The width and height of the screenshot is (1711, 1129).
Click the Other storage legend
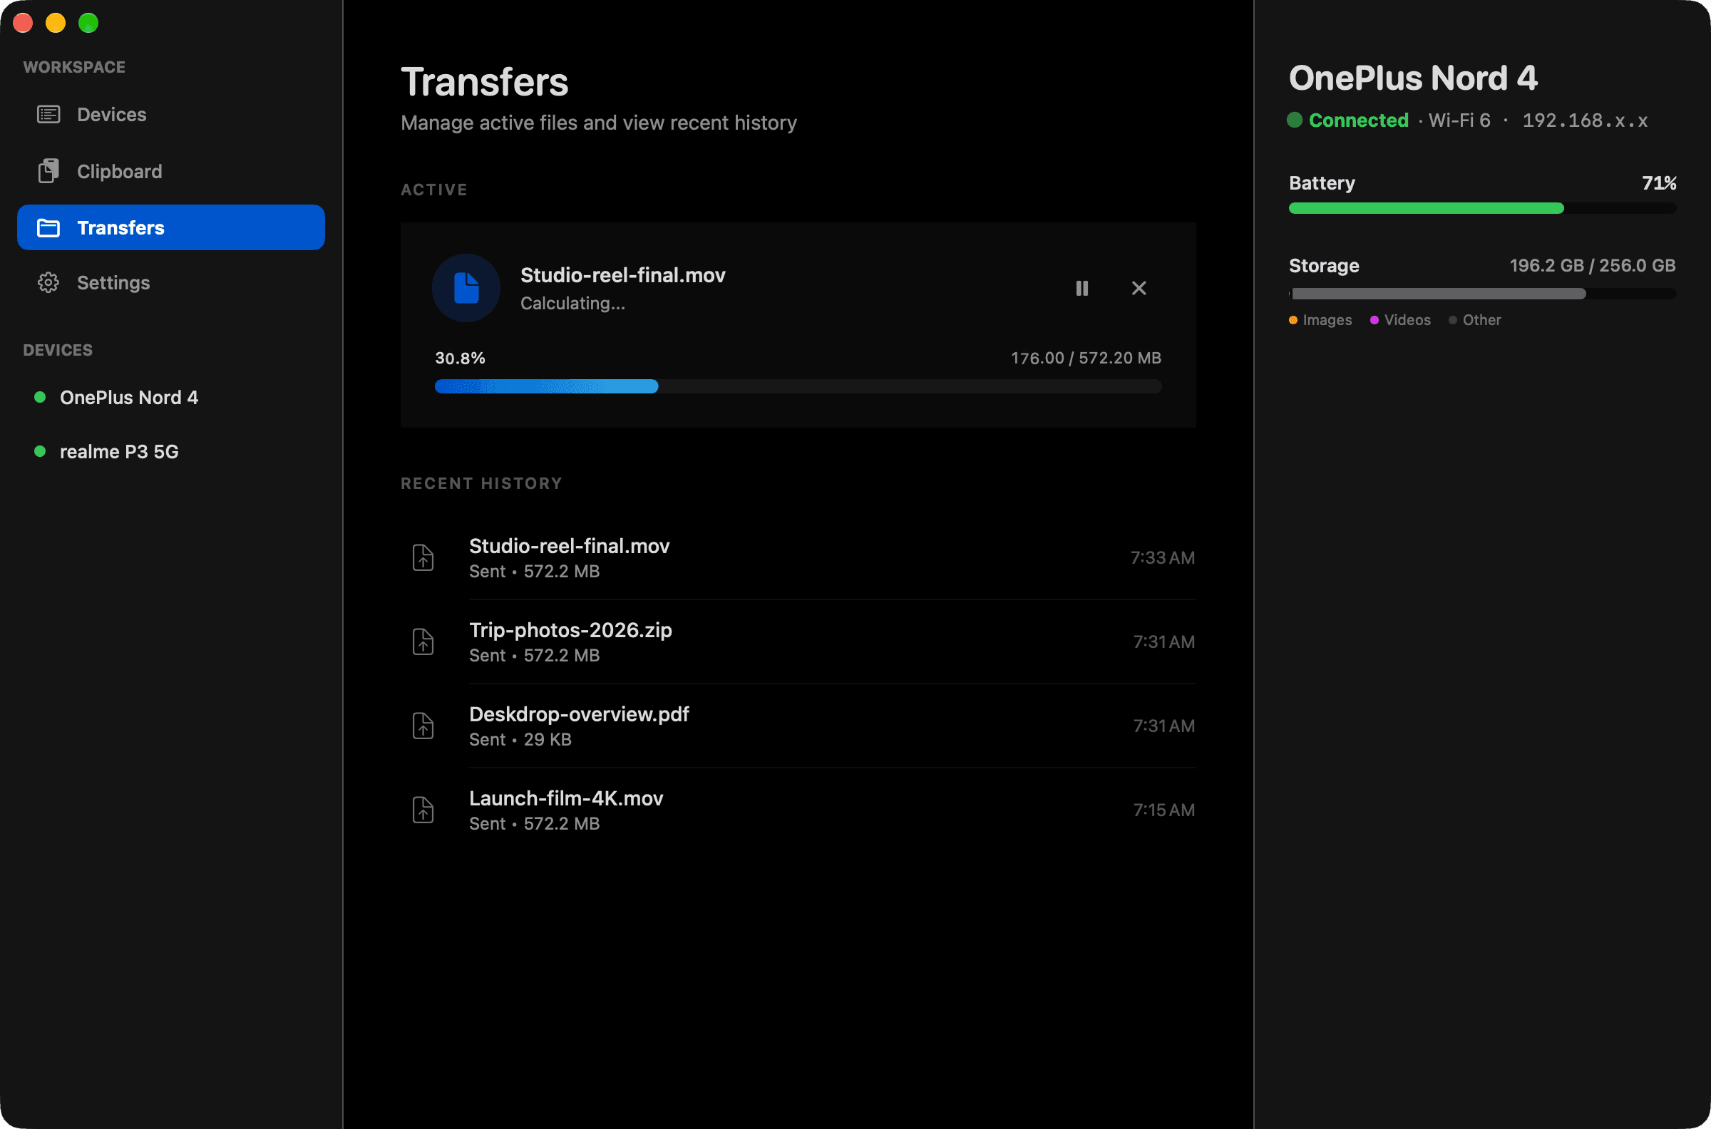pos(1475,320)
